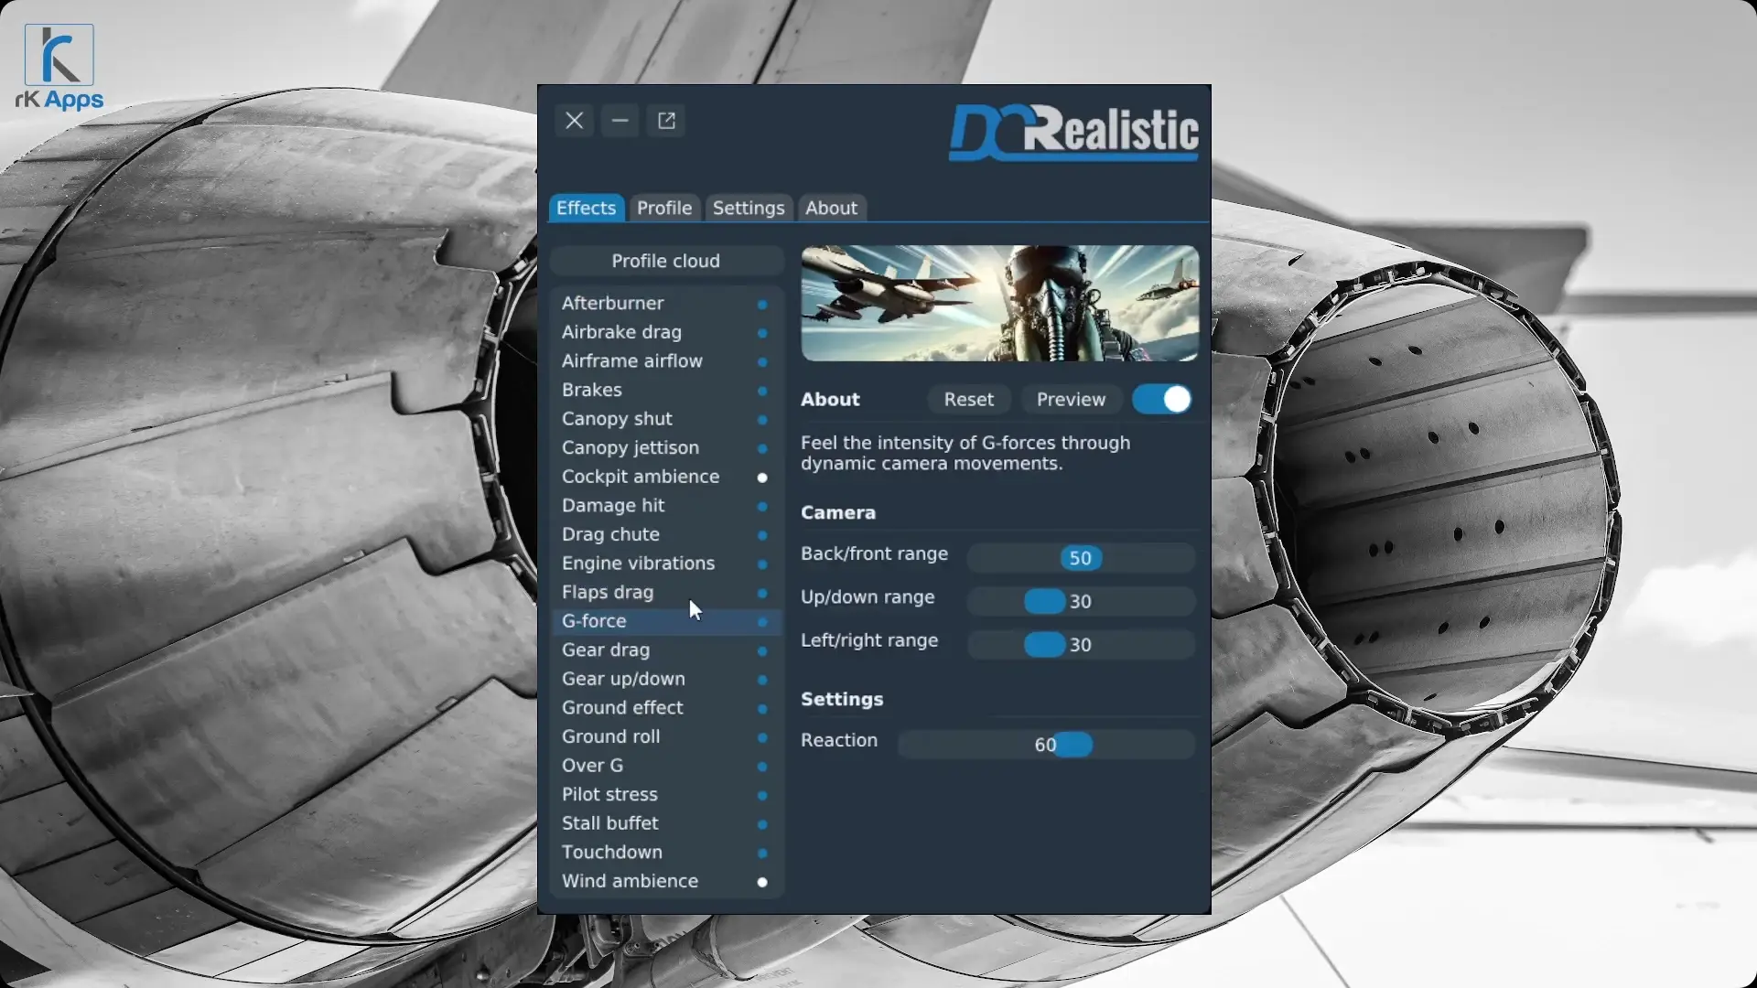Toggle the G-force effect enable switch
This screenshot has width=1757, height=988.
[1162, 400]
